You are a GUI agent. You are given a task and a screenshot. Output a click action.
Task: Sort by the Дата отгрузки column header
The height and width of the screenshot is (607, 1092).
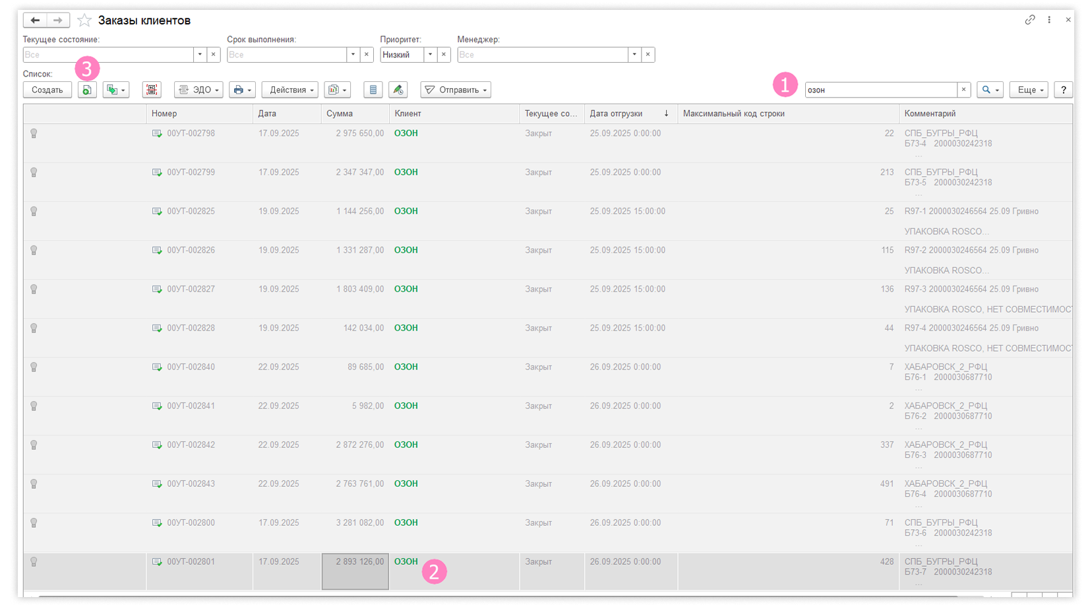[x=616, y=113]
